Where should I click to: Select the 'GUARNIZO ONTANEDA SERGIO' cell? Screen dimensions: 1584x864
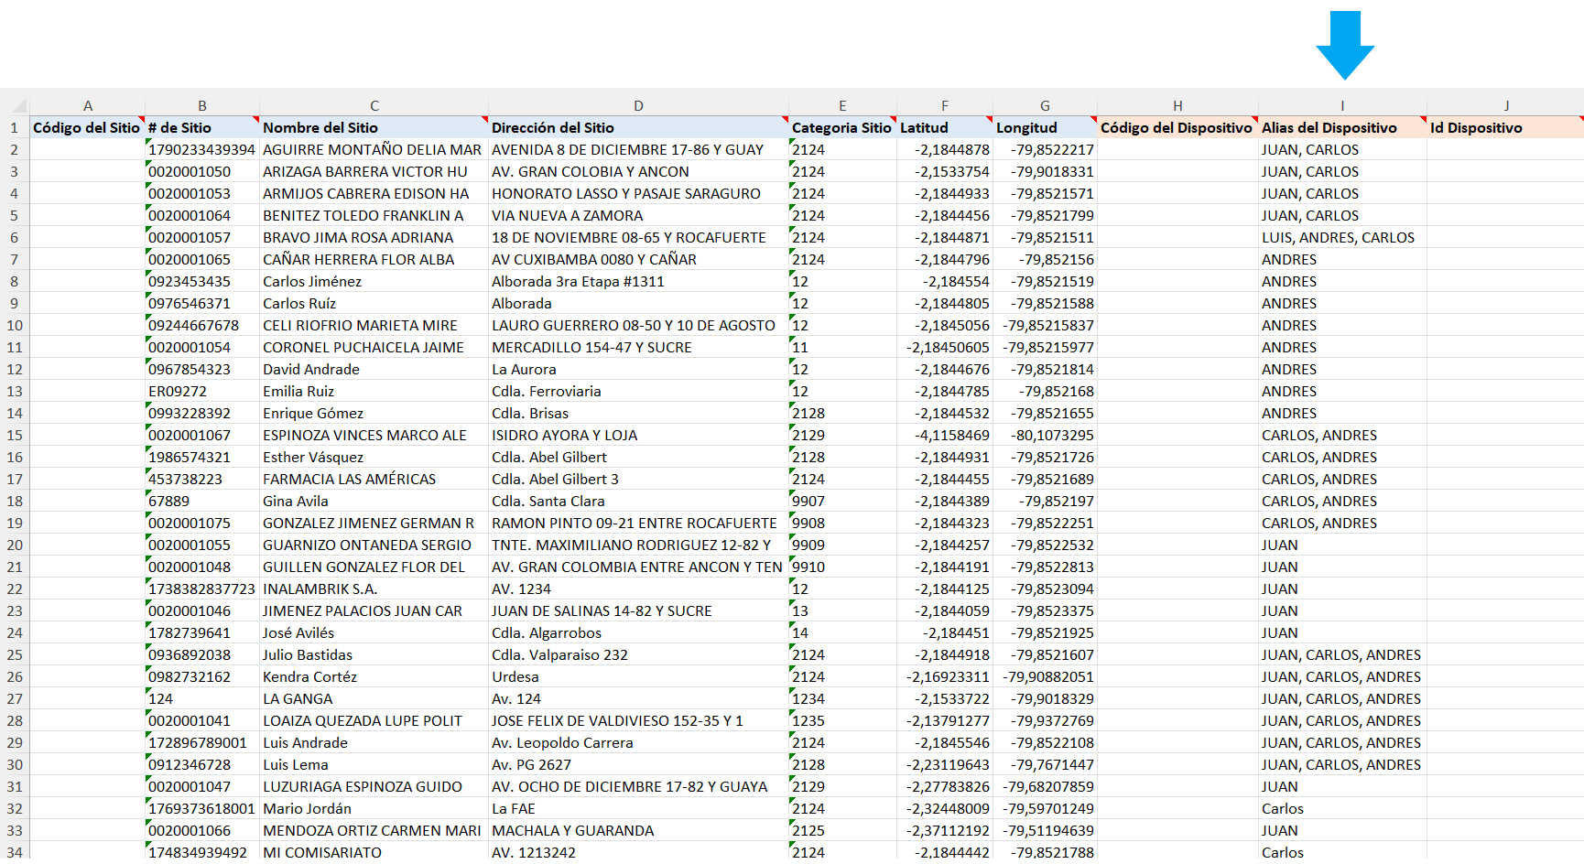coord(374,545)
